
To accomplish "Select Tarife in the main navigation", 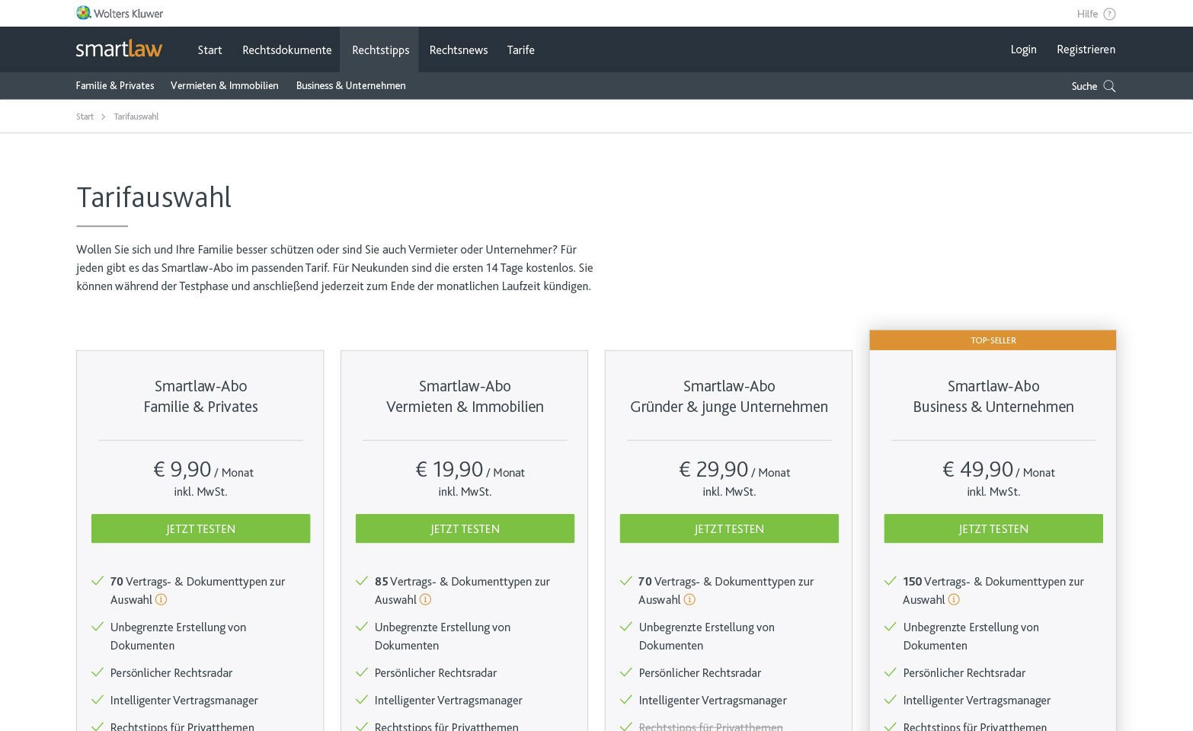I will 520,49.
